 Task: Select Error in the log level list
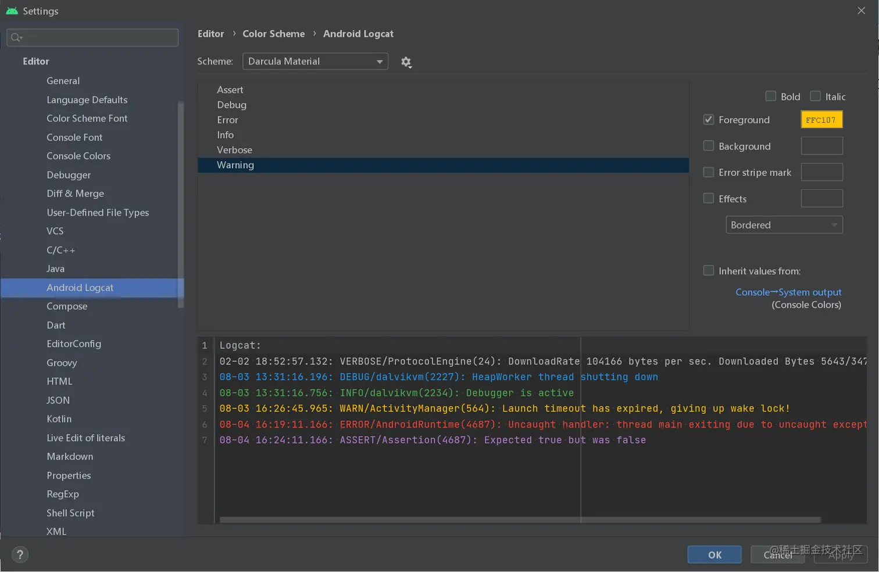point(228,120)
